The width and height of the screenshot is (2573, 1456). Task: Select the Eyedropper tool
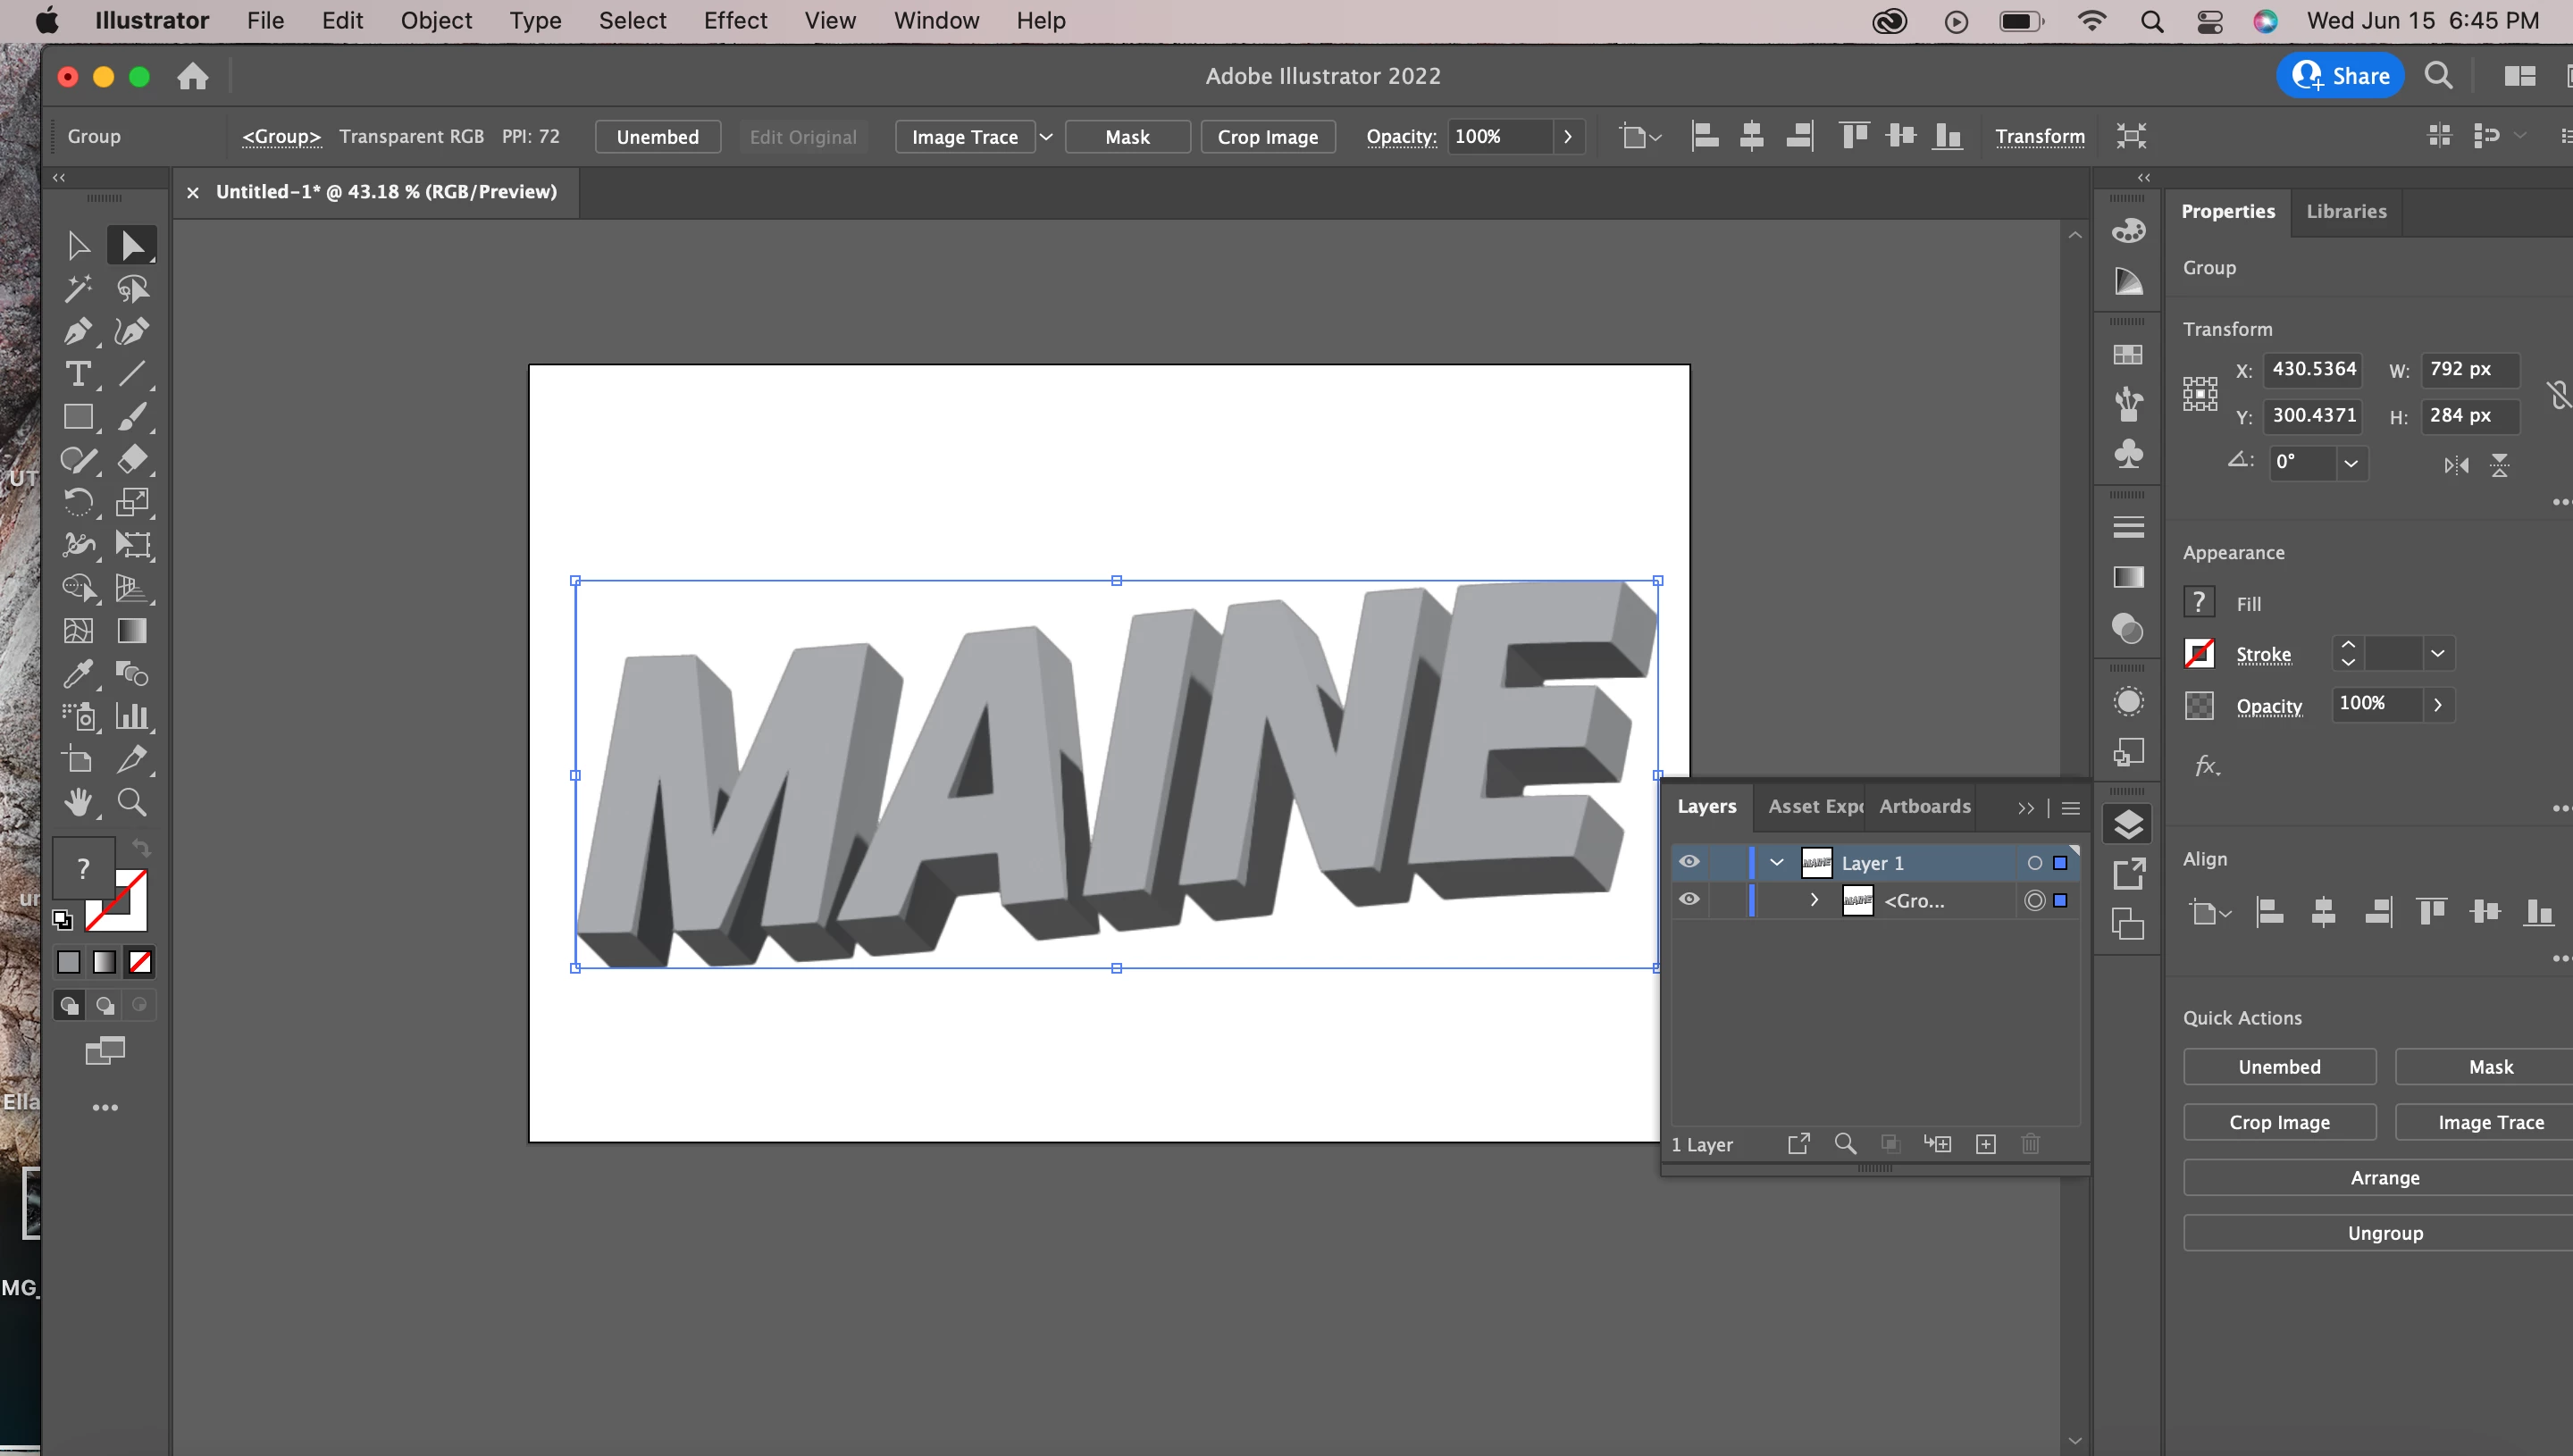(x=77, y=674)
